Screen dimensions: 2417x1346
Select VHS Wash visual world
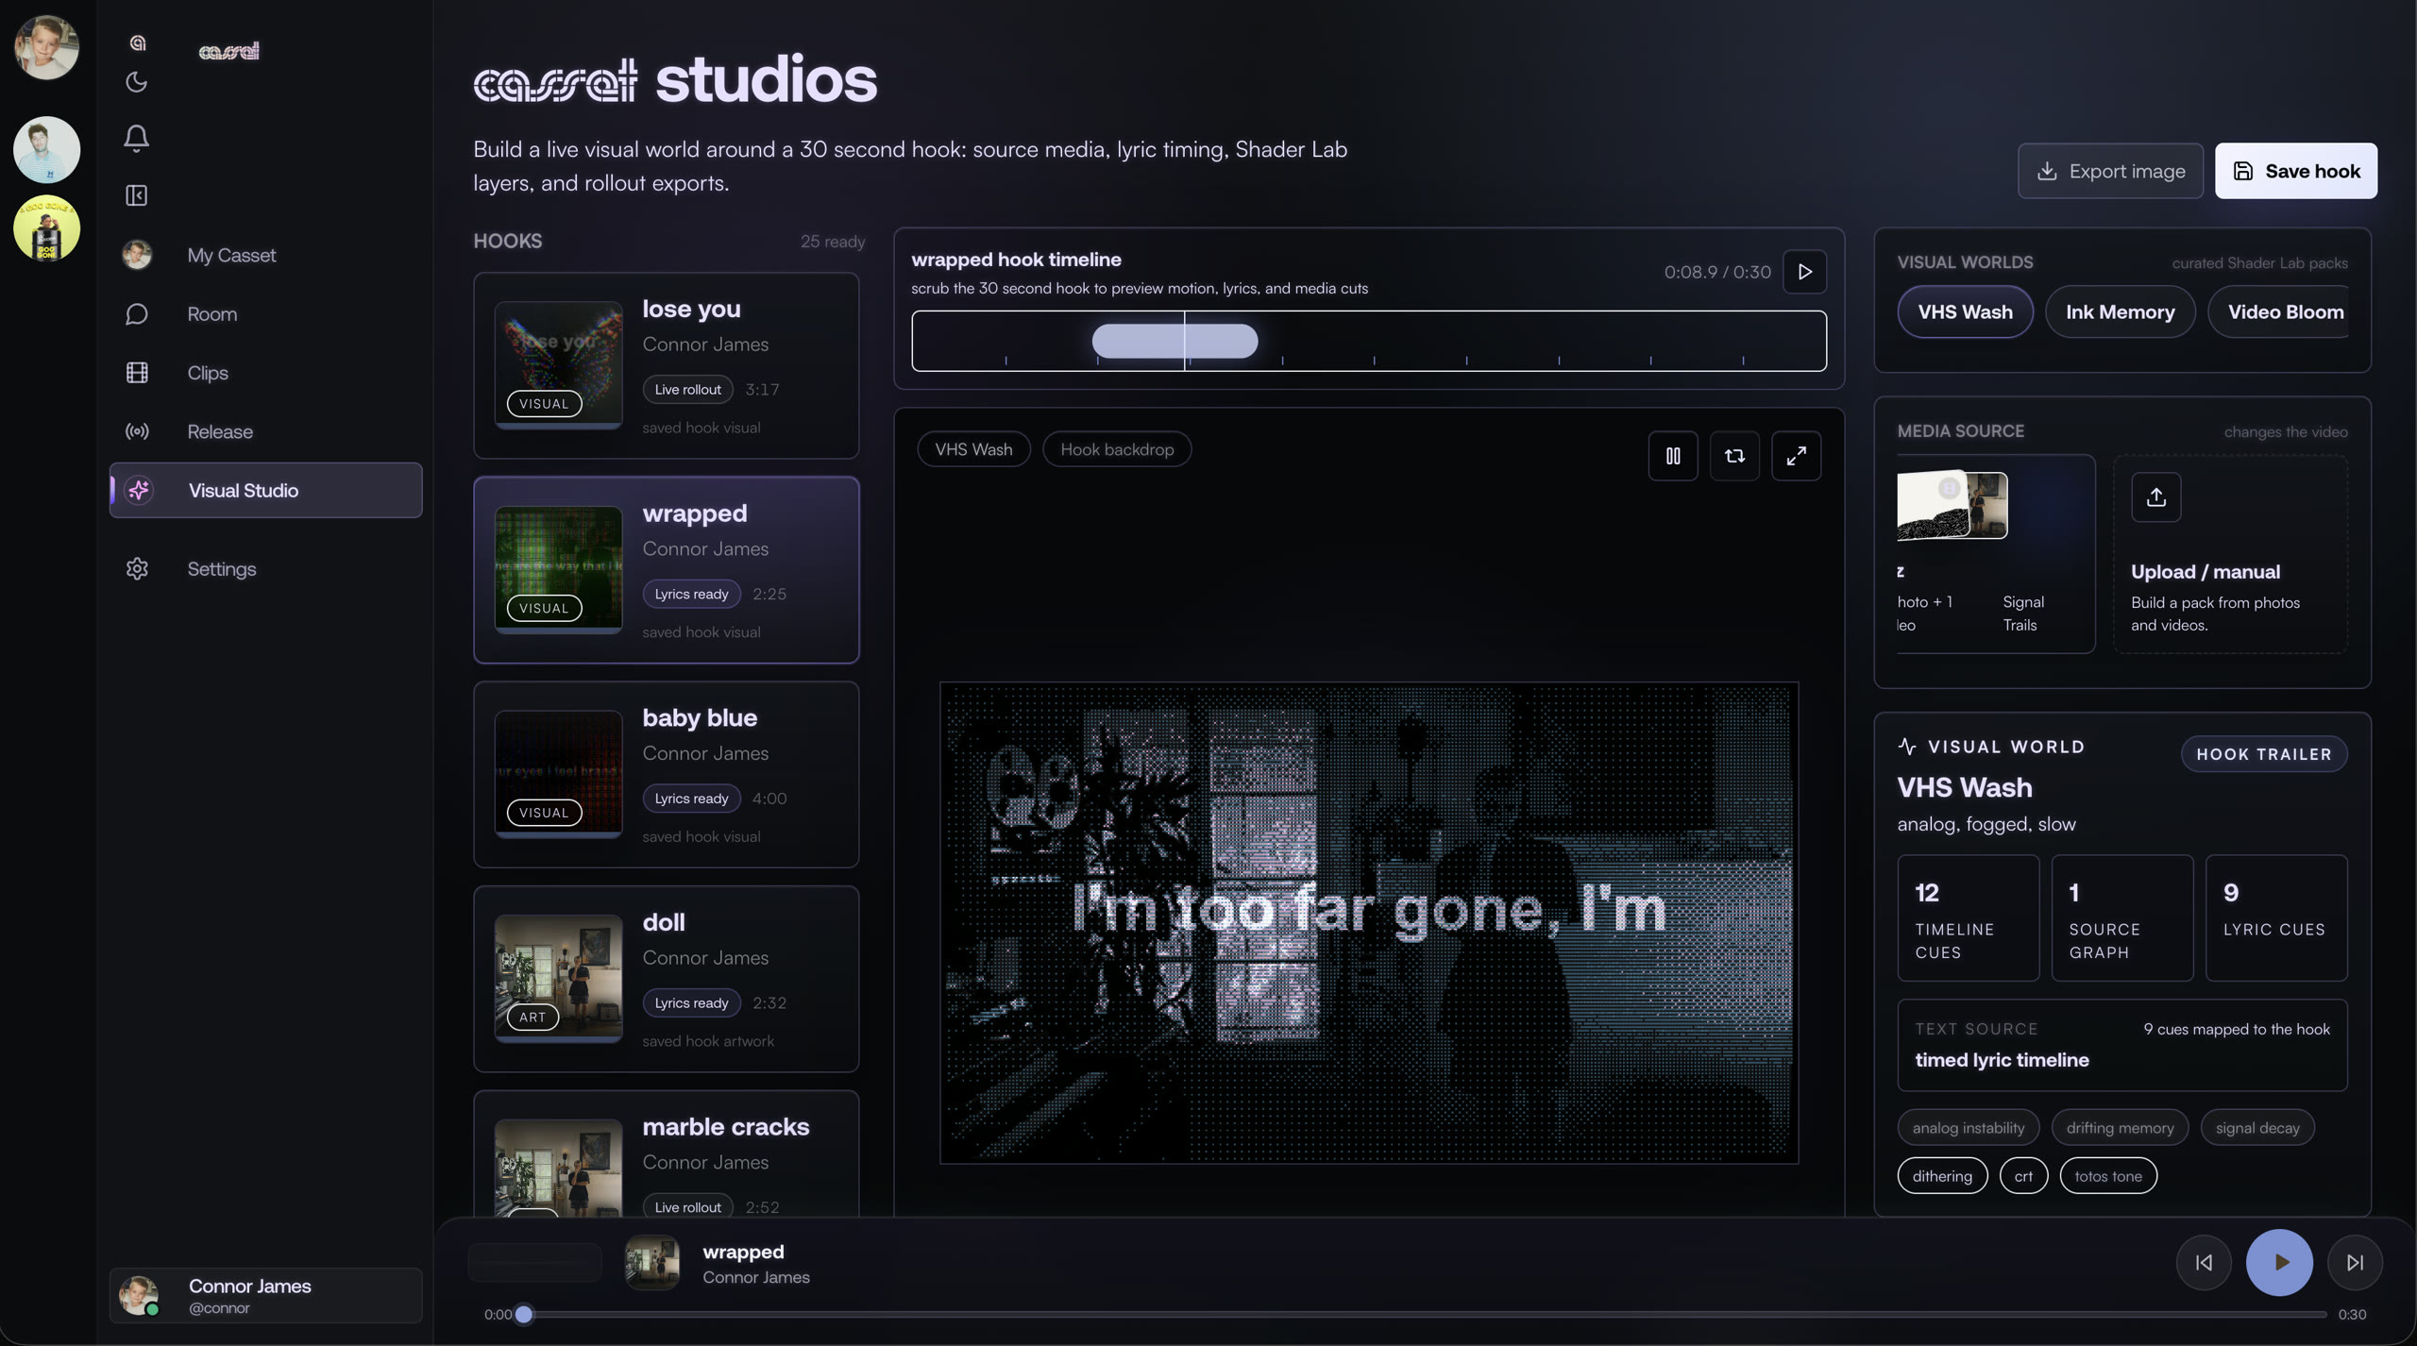(1965, 311)
